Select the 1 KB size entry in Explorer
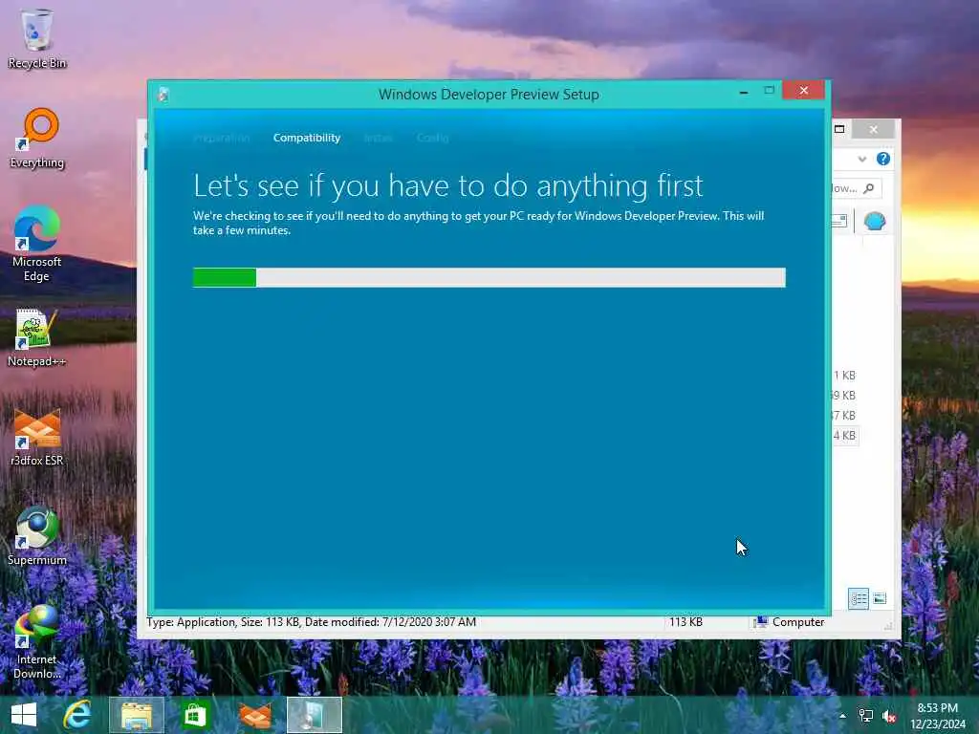The width and height of the screenshot is (979, 734). point(845,375)
